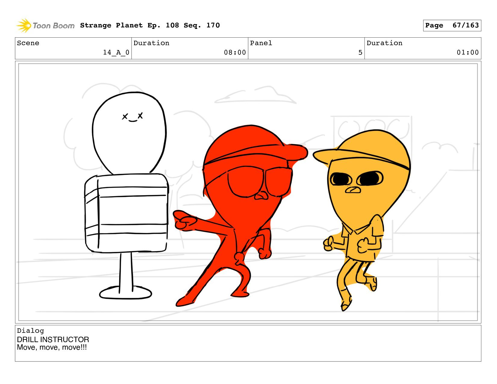Click the white training dummy figure

(x=127, y=196)
